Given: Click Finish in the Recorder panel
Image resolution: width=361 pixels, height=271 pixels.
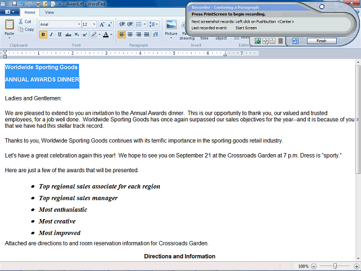Looking at the screenshot, I should [322, 41].
